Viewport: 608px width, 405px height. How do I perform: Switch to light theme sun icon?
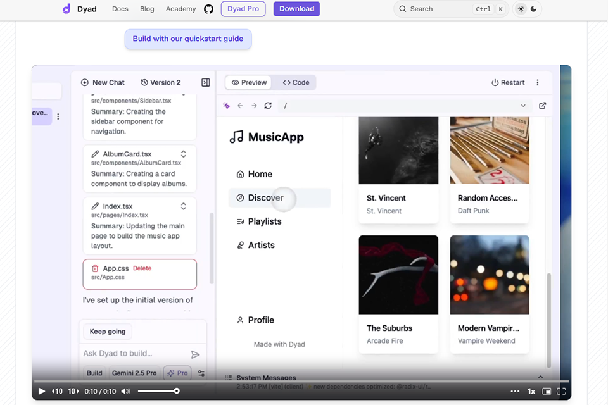(x=521, y=9)
